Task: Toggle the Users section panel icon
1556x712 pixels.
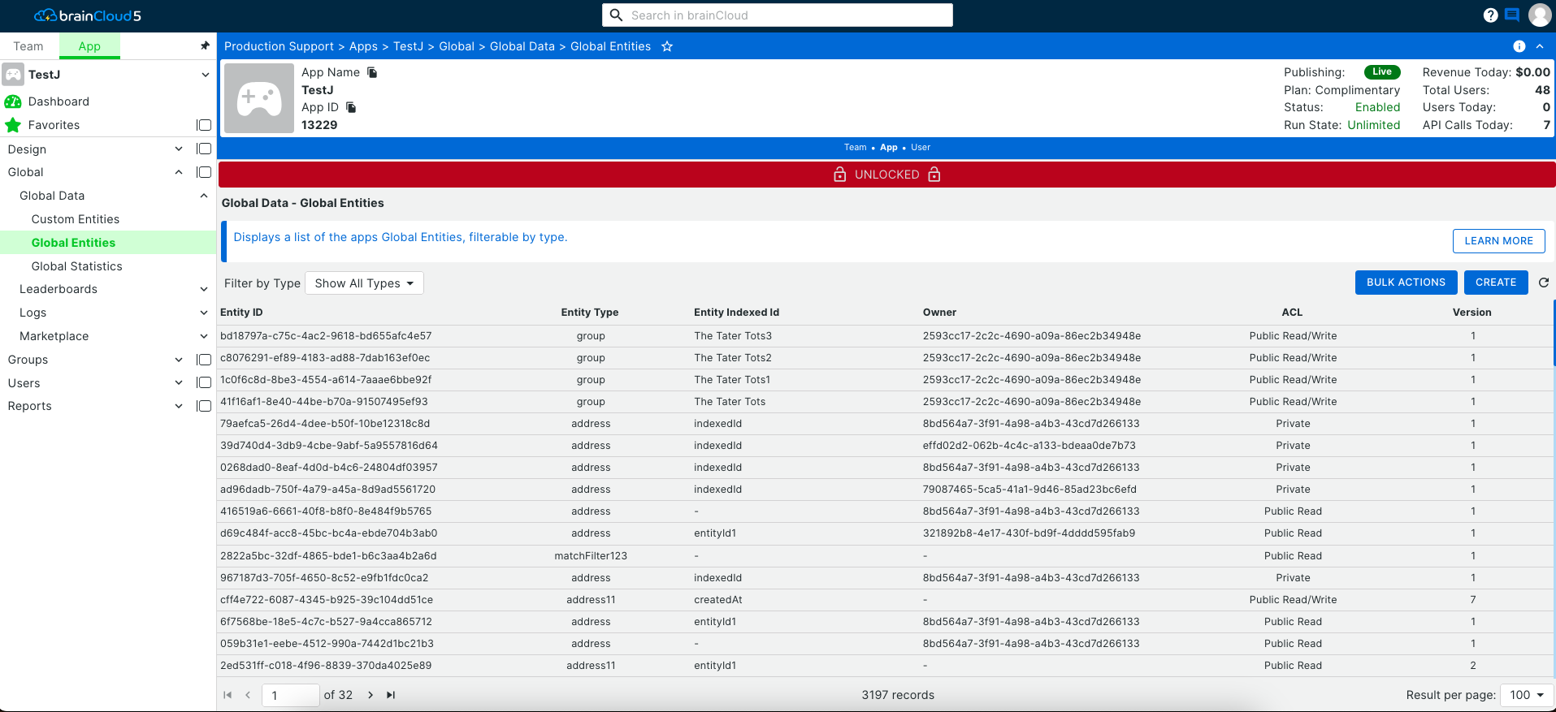Action: (204, 382)
